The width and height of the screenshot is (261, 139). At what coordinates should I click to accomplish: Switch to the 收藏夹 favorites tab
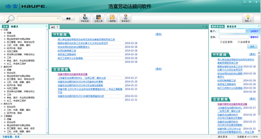(x=14, y=27)
